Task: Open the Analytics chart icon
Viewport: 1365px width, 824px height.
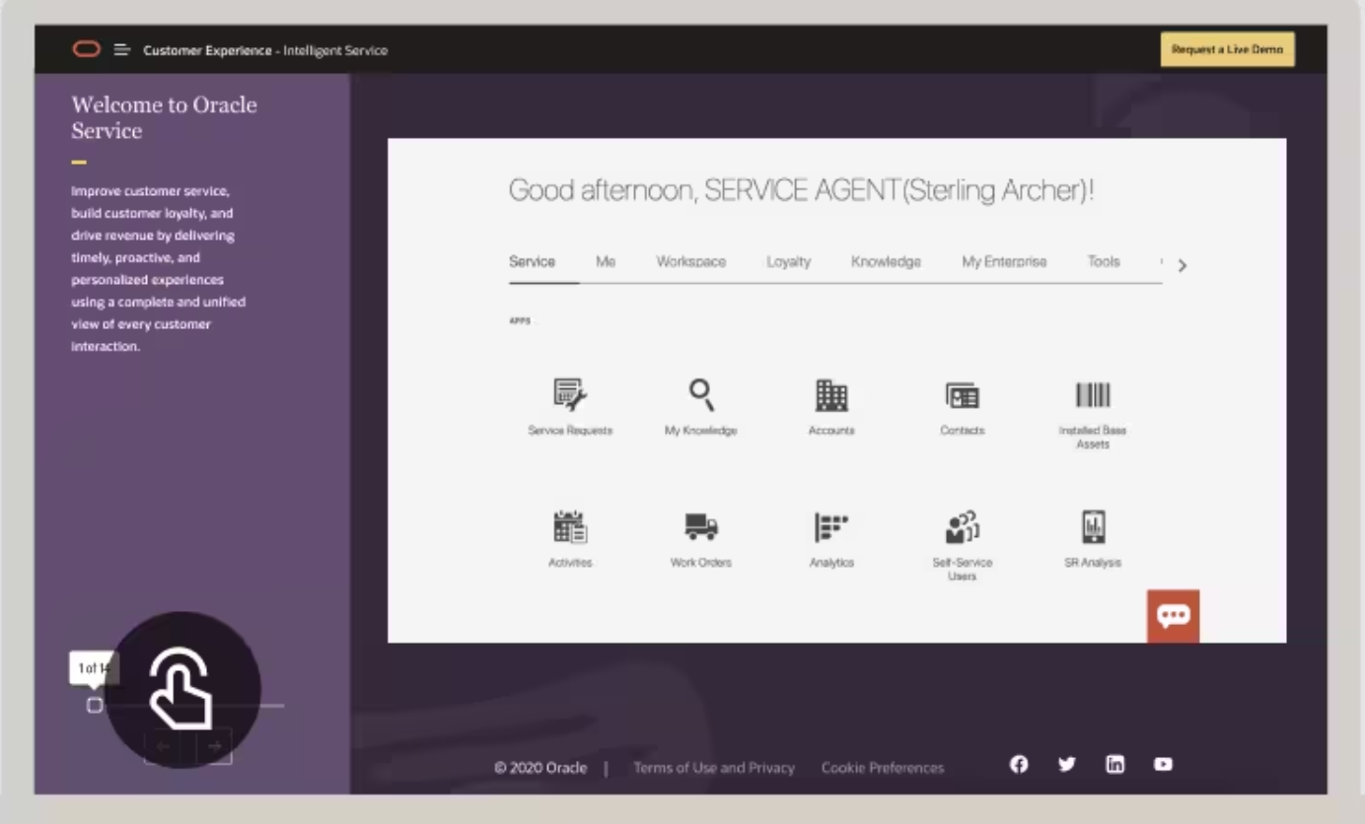Action: coord(831,527)
